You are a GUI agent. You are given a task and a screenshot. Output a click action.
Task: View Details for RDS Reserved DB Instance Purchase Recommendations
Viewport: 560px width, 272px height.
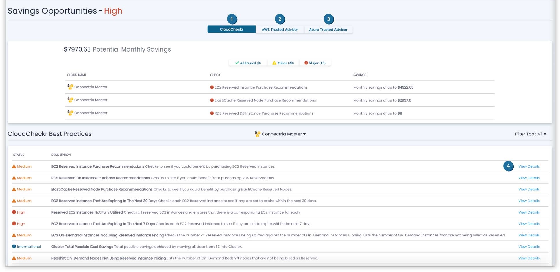(529, 178)
